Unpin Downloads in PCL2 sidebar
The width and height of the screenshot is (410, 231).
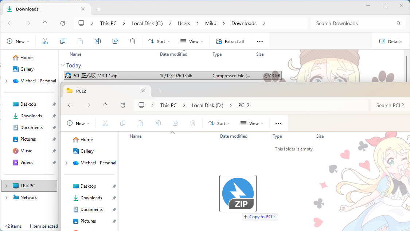114,198
